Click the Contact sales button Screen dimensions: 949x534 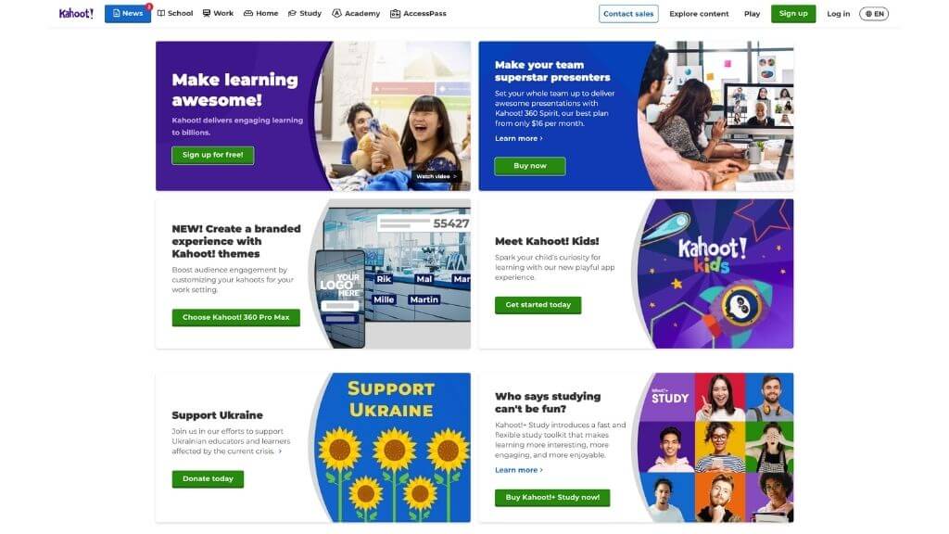click(628, 13)
